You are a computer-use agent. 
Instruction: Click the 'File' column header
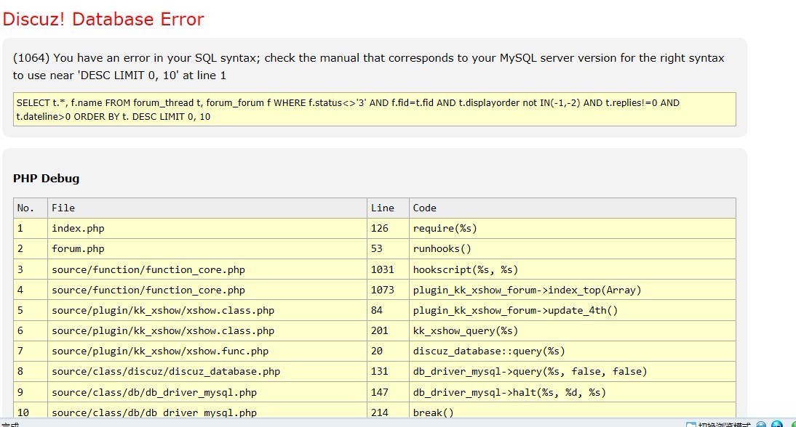click(x=207, y=208)
